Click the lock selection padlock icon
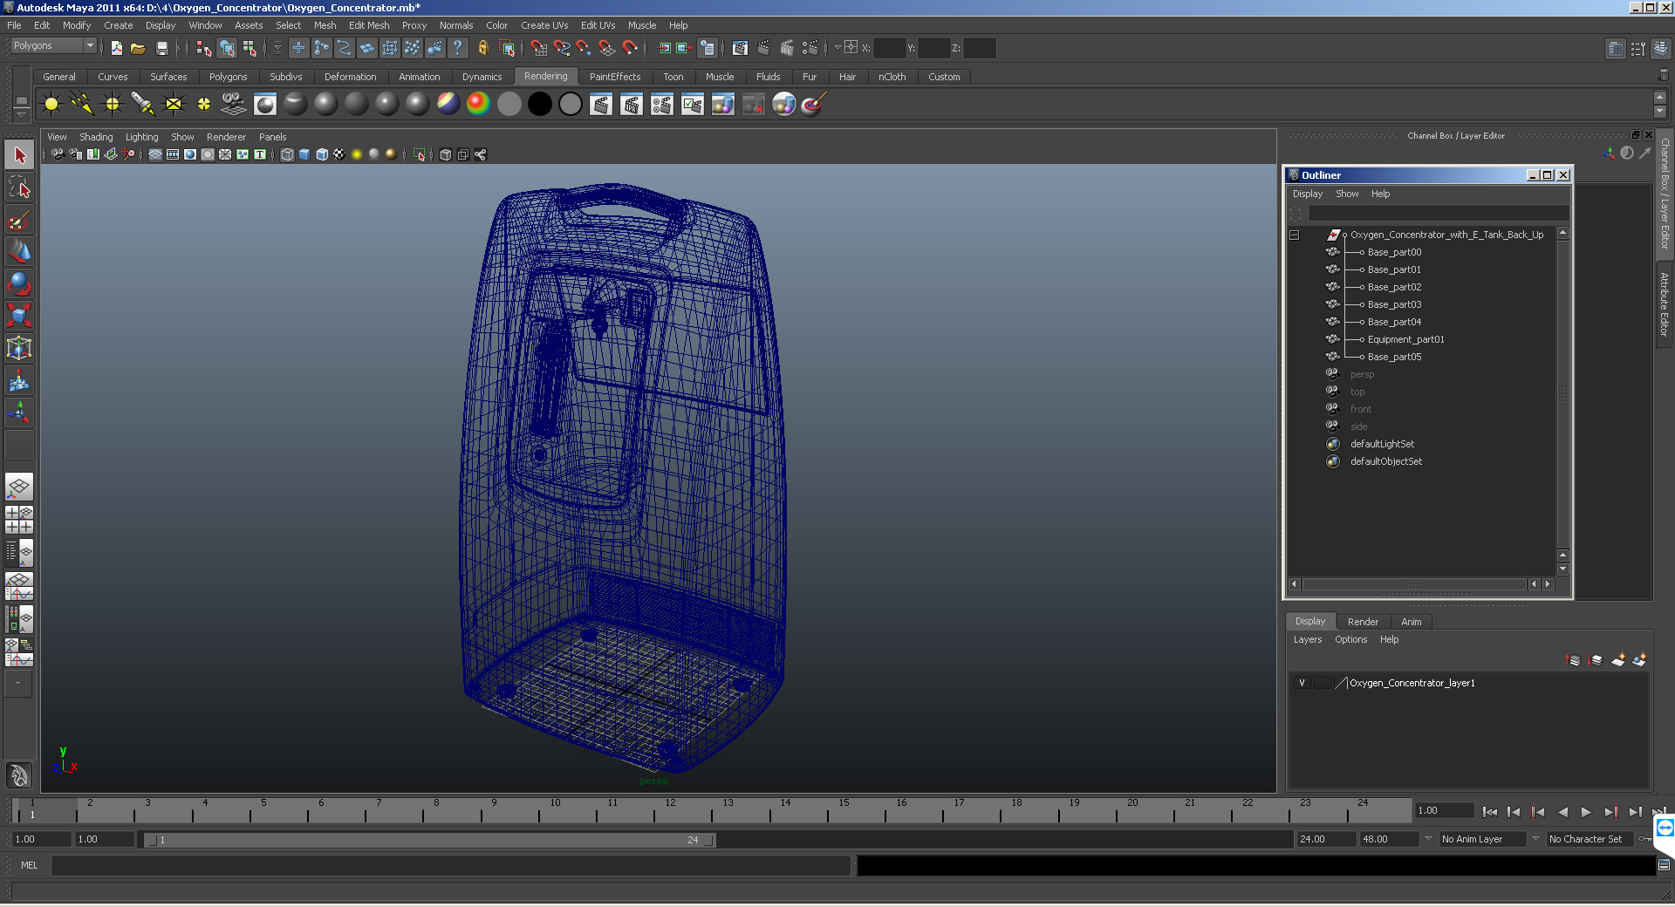This screenshot has width=1675, height=907. click(483, 48)
